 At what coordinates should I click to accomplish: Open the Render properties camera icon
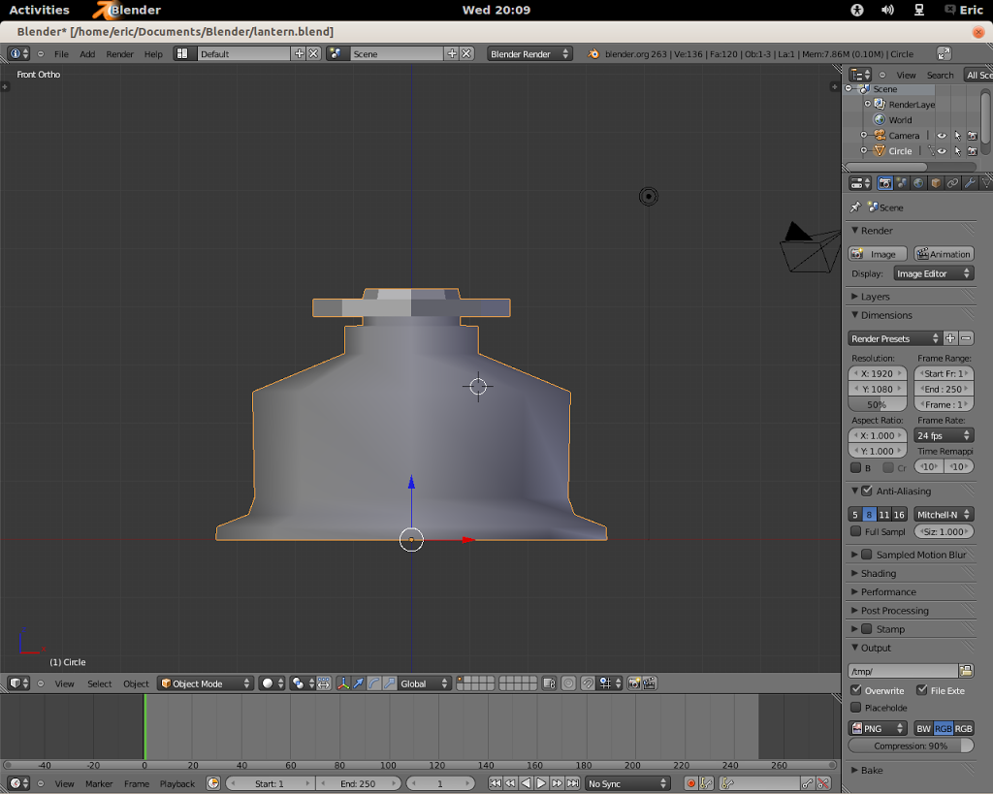[x=885, y=182]
